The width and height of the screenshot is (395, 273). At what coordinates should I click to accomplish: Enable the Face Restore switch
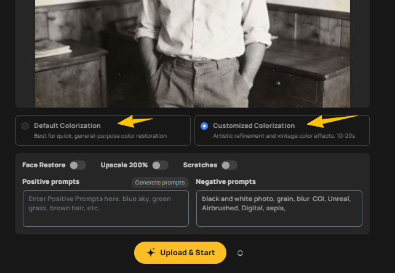tap(78, 165)
